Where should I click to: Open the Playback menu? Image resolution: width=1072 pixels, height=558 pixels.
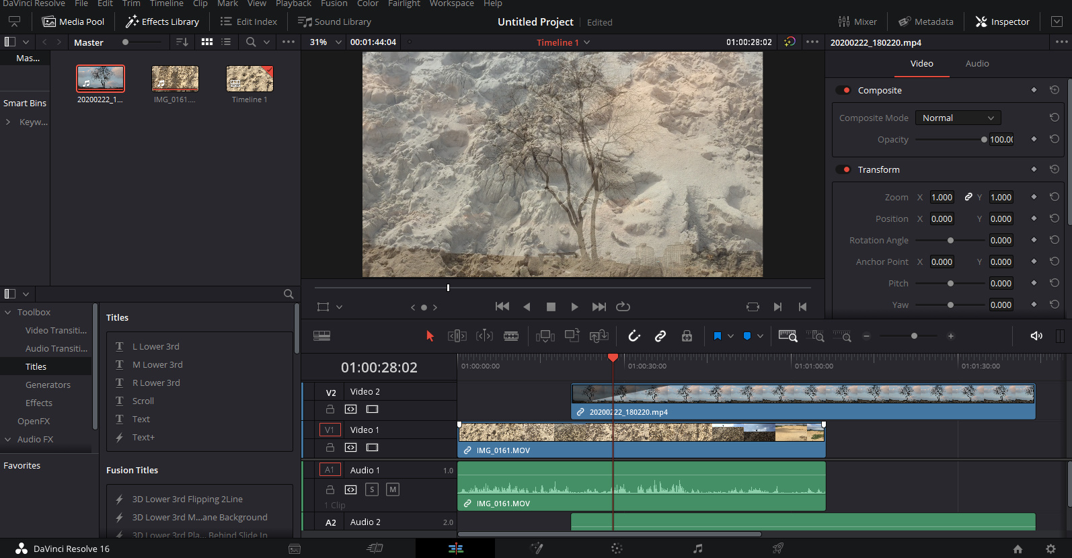click(293, 3)
